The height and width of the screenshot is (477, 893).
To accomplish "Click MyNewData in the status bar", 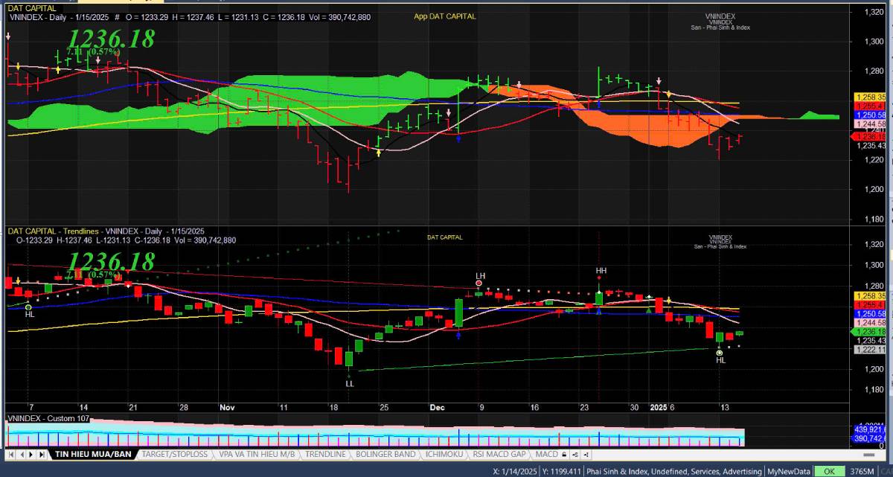I will pos(787,471).
